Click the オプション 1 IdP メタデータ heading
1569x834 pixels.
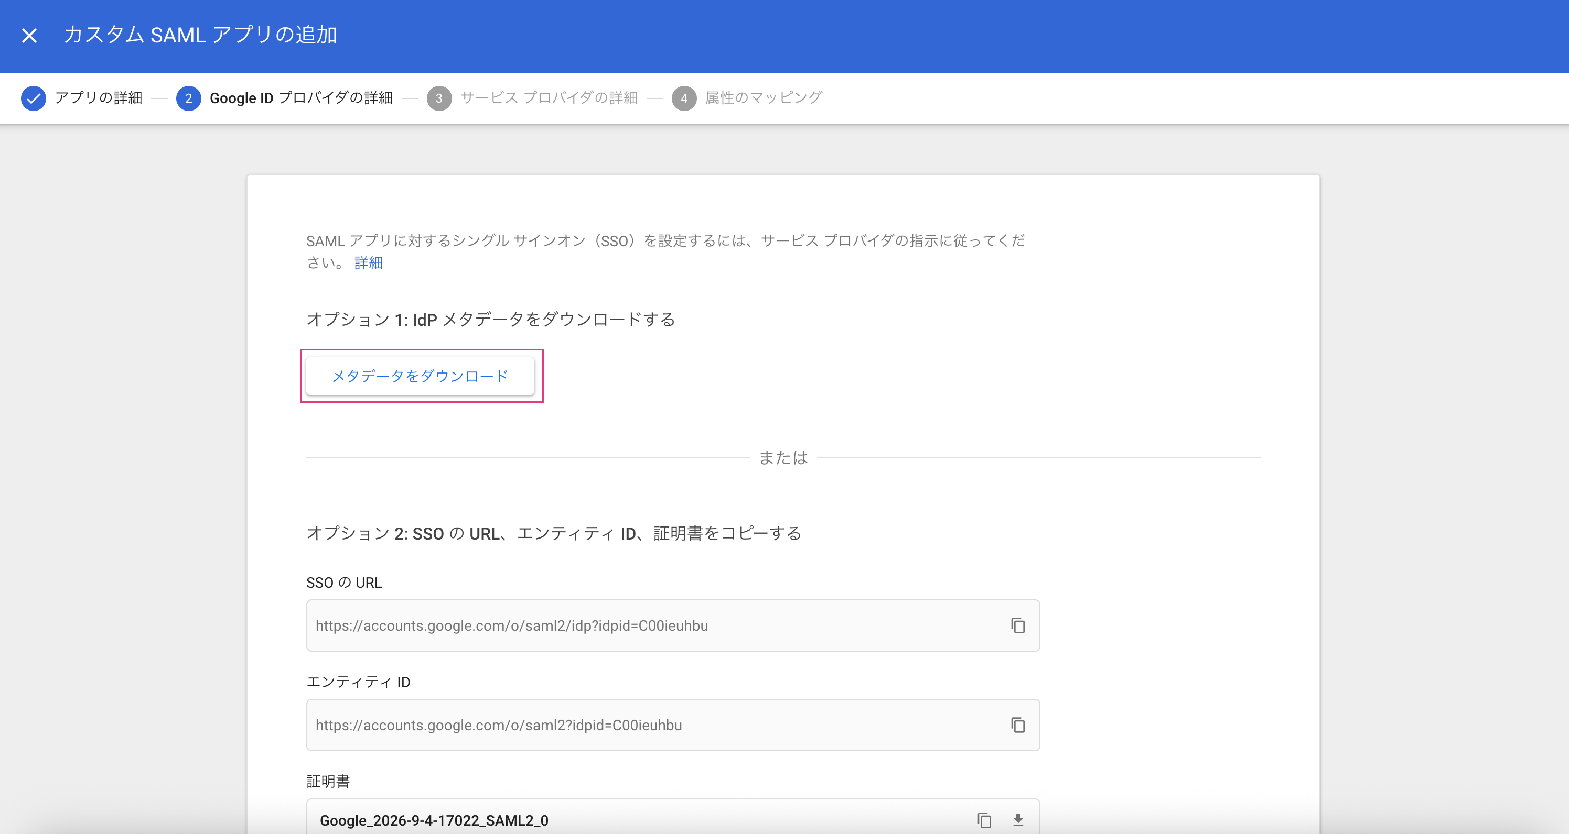click(x=490, y=320)
